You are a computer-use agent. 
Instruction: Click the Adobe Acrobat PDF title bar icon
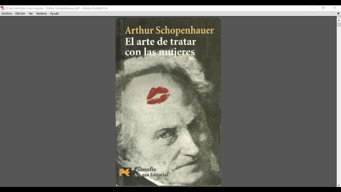pyautogui.click(x=3, y=8)
